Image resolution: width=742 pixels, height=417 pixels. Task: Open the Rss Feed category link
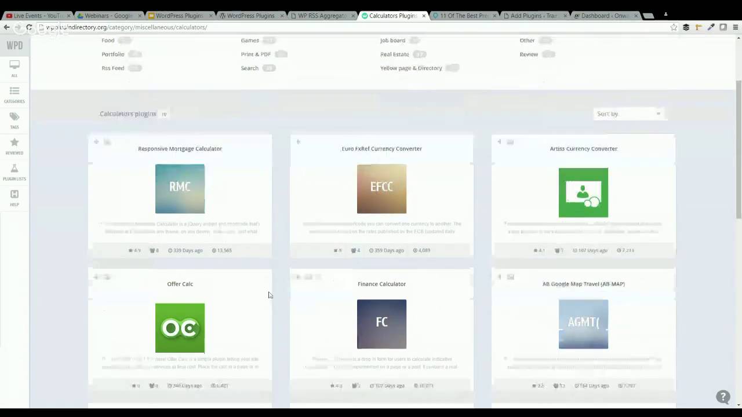pyautogui.click(x=113, y=68)
